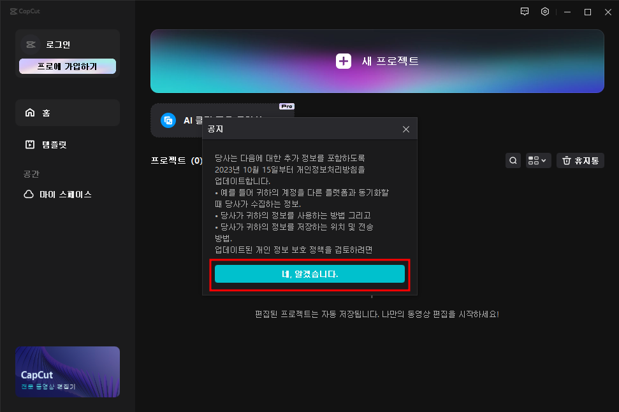Screen dimensions: 619x412
Task: Select the AI 클립 feature icon
Action: (x=168, y=120)
